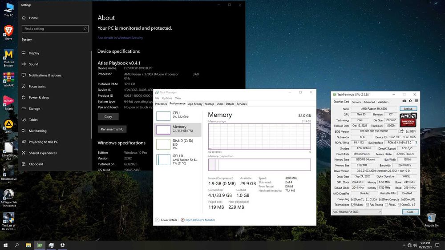Open the GPU-Z hamburger menu
Image resolution: width=445 pixels, height=250 pixels.
tap(417, 101)
